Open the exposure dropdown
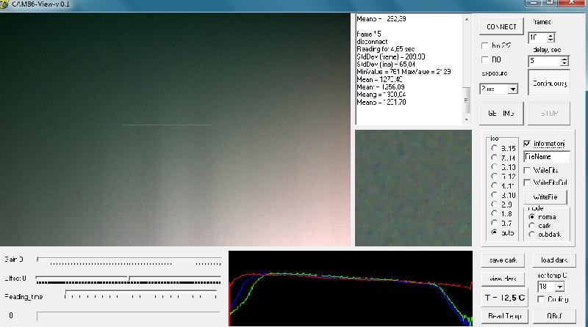This screenshot has height=327, width=588. (x=512, y=89)
